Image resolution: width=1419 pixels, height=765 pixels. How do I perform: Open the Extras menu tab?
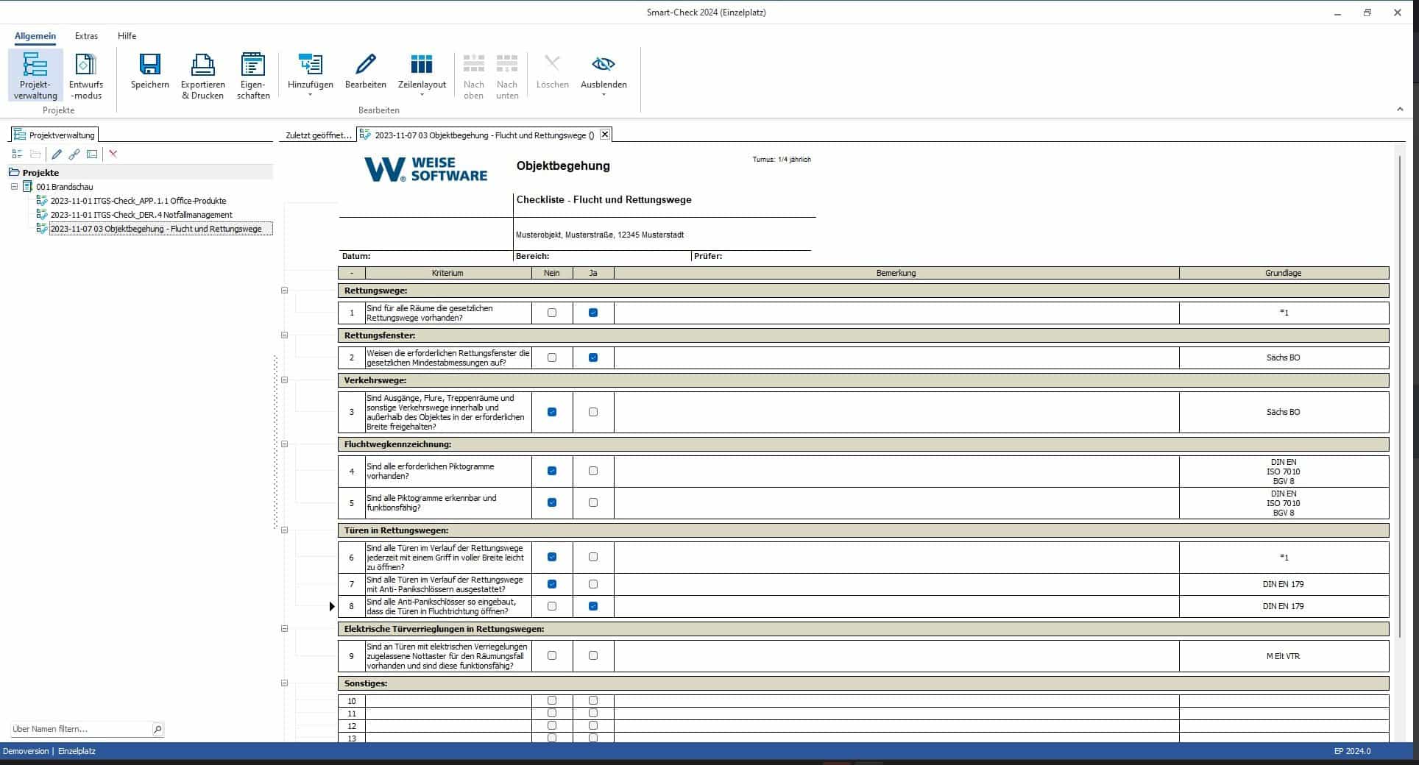pyautogui.click(x=86, y=35)
